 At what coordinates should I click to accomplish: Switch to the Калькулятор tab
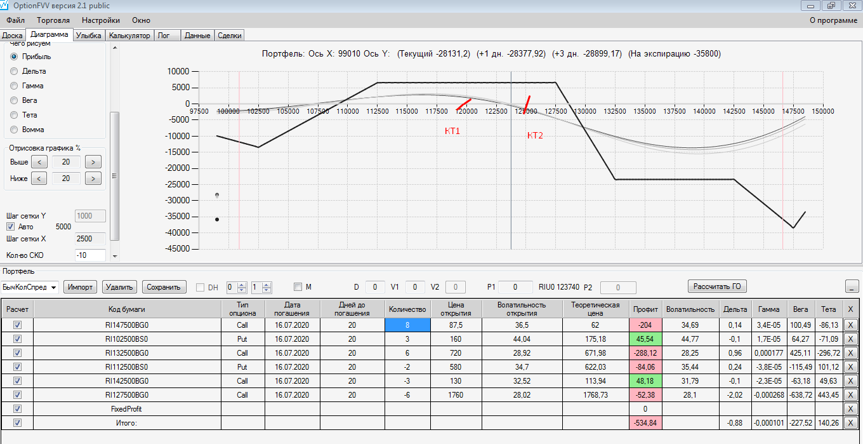[129, 36]
